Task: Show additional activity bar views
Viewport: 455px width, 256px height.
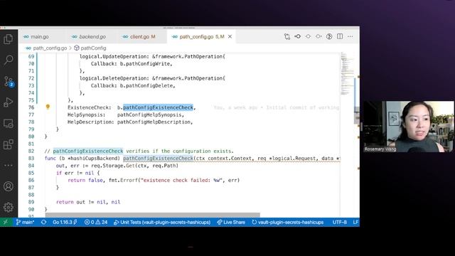Action: click(9, 165)
